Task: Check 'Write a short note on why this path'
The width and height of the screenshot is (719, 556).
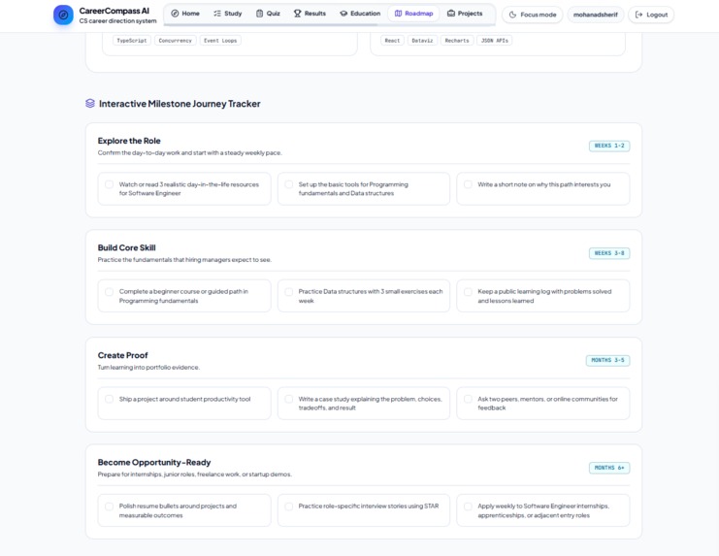Action: [468, 184]
